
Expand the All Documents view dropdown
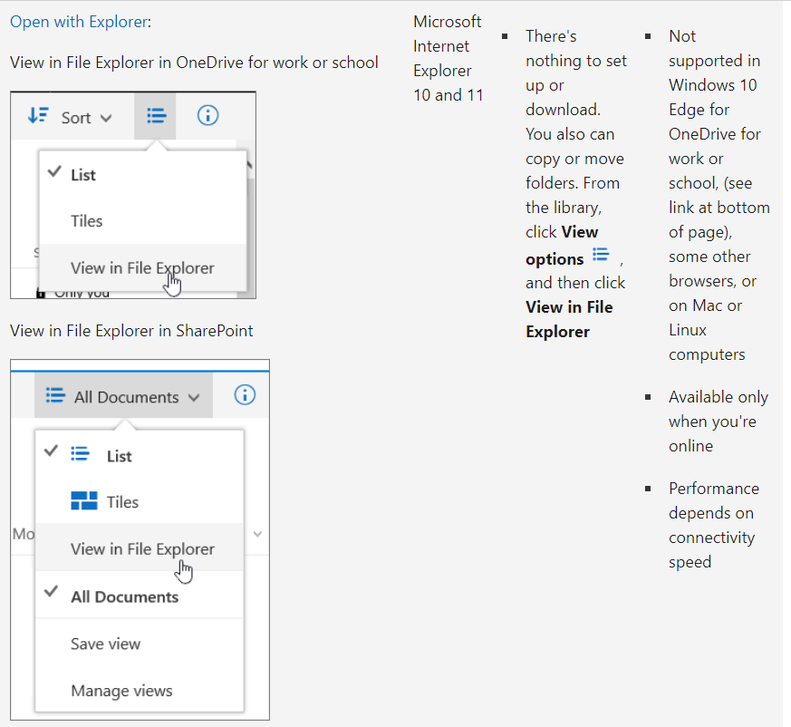(x=193, y=396)
